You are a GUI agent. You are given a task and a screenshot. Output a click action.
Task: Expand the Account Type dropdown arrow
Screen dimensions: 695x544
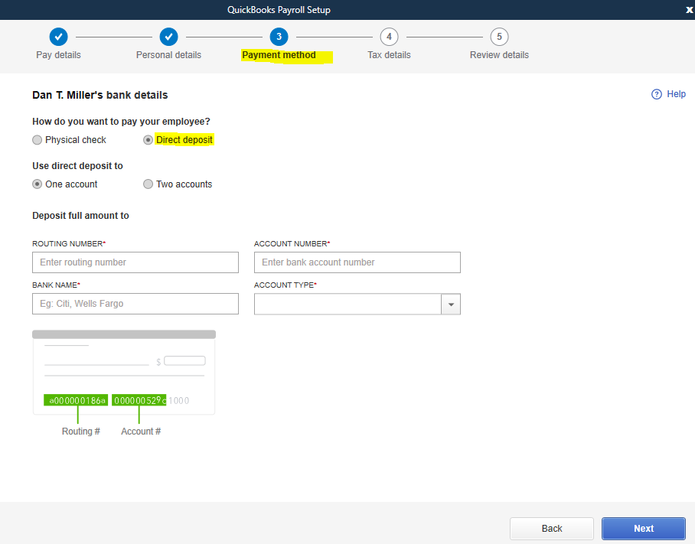[x=451, y=305]
